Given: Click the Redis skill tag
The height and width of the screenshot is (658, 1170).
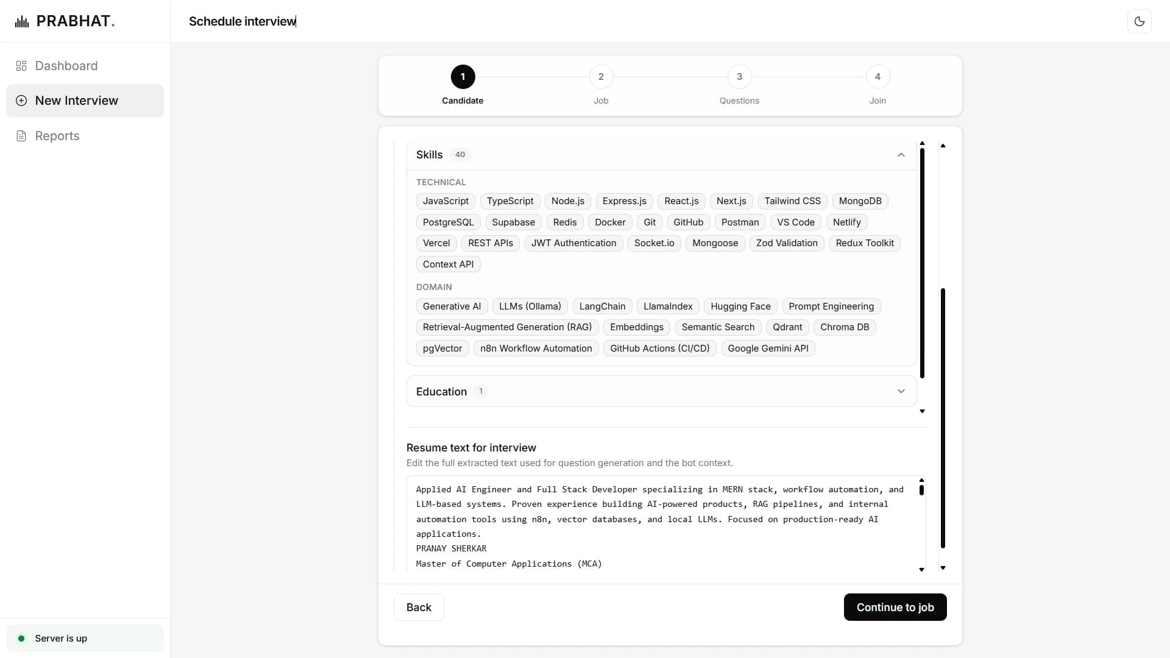Looking at the screenshot, I should pos(565,222).
